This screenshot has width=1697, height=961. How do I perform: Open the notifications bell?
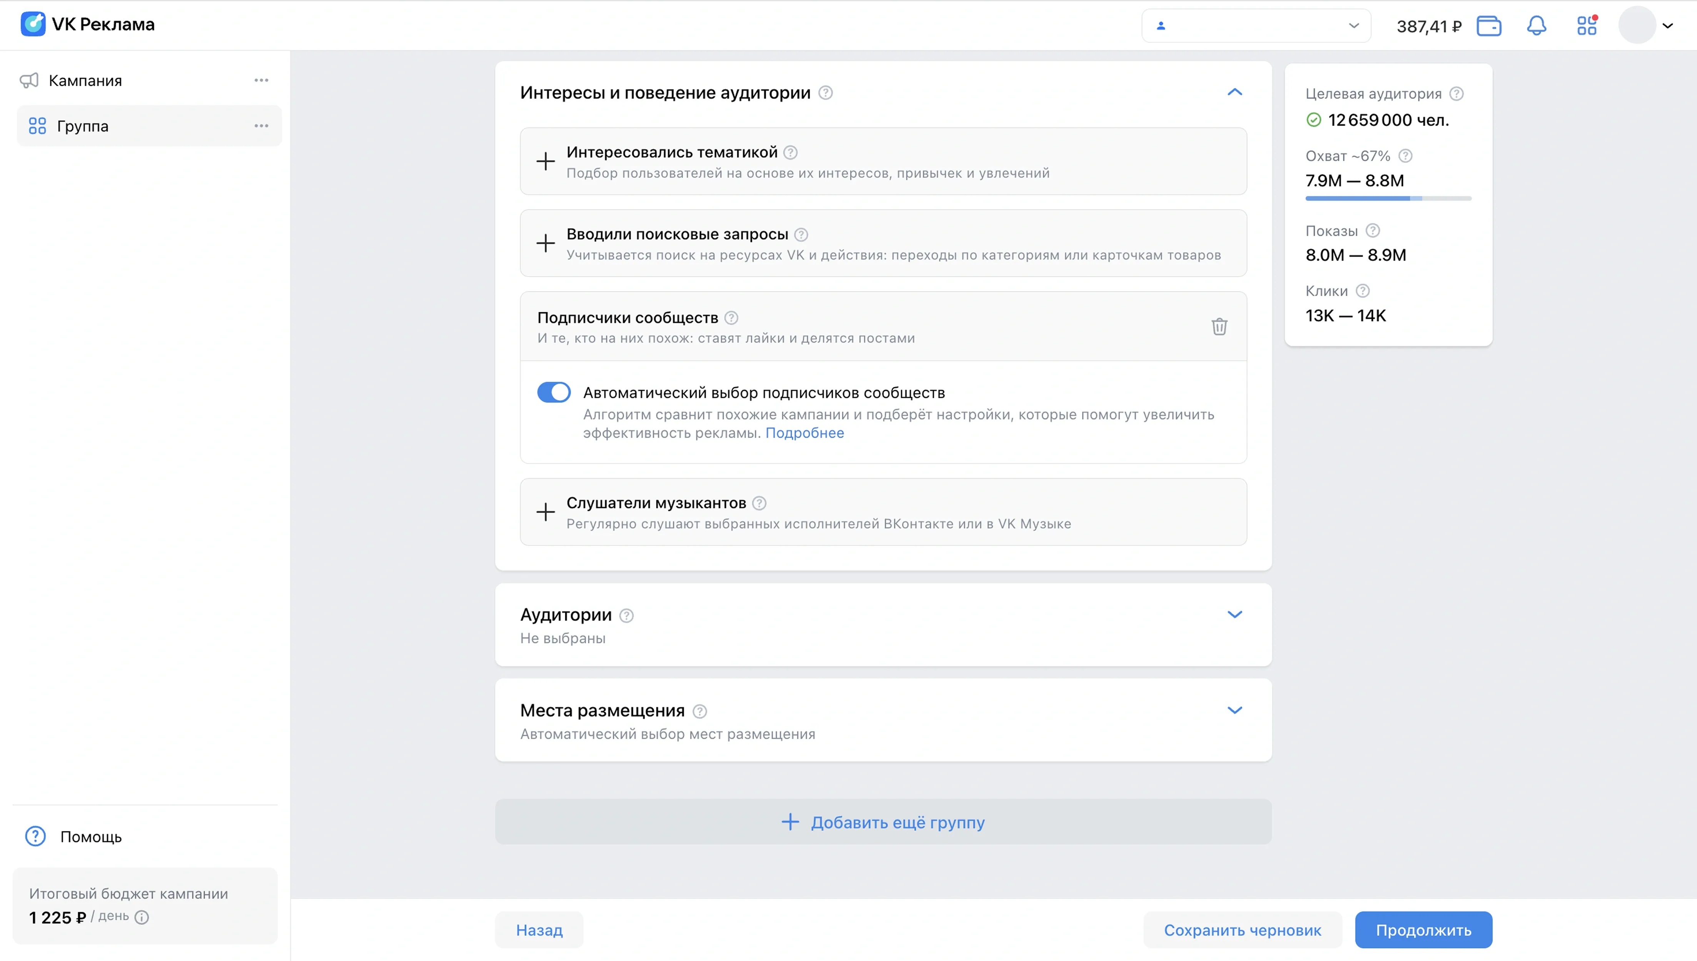(x=1536, y=26)
